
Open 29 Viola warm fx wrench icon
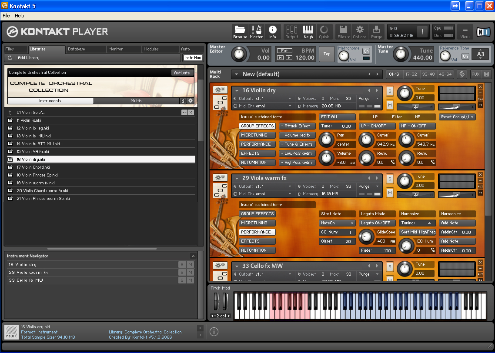220,177
